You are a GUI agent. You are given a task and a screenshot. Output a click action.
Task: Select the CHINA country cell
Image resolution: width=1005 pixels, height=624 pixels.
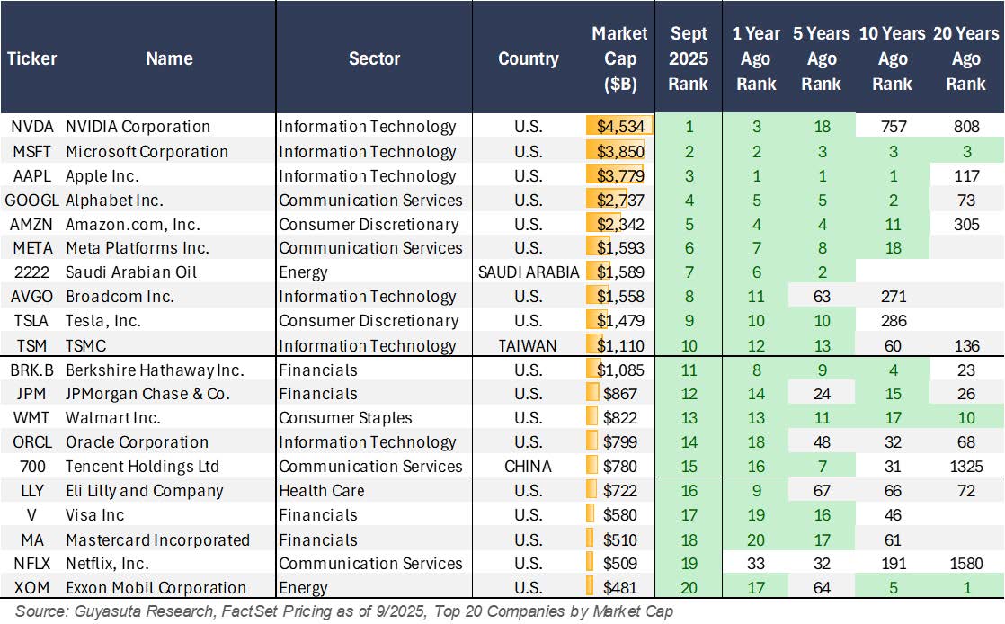pos(529,467)
